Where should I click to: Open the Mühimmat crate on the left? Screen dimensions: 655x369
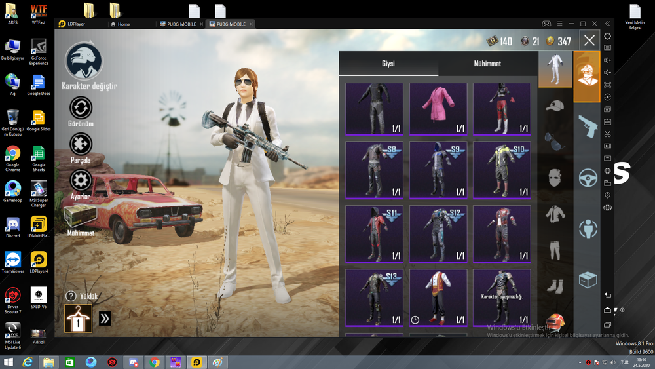point(80,216)
